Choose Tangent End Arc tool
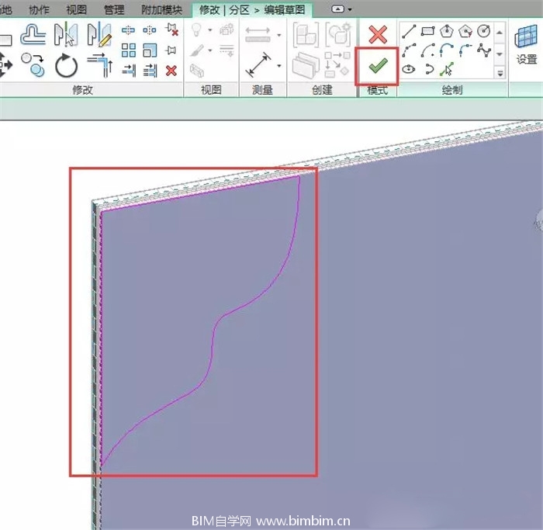 (x=446, y=50)
